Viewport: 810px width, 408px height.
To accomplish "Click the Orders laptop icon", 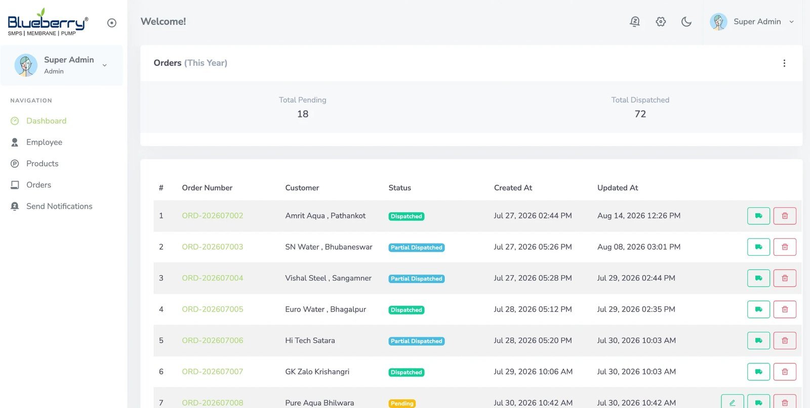I will click(15, 185).
